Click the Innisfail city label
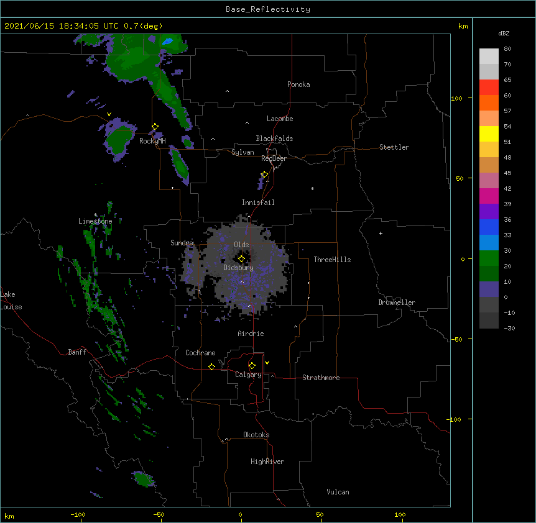The width and height of the screenshot is (536, 523). 258,202
